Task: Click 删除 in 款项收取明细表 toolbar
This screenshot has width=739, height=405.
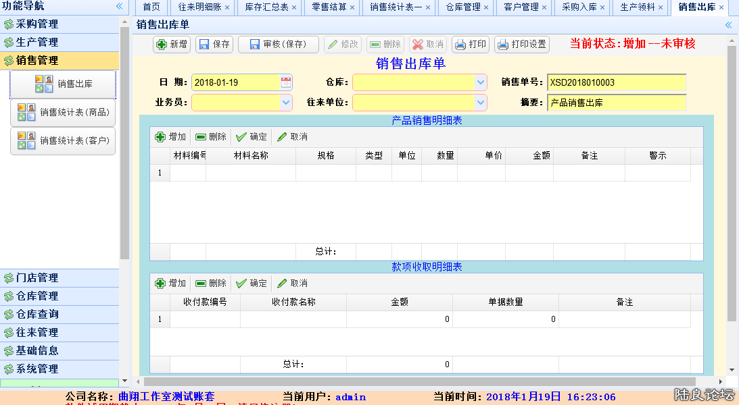Action: pos(210,283)
